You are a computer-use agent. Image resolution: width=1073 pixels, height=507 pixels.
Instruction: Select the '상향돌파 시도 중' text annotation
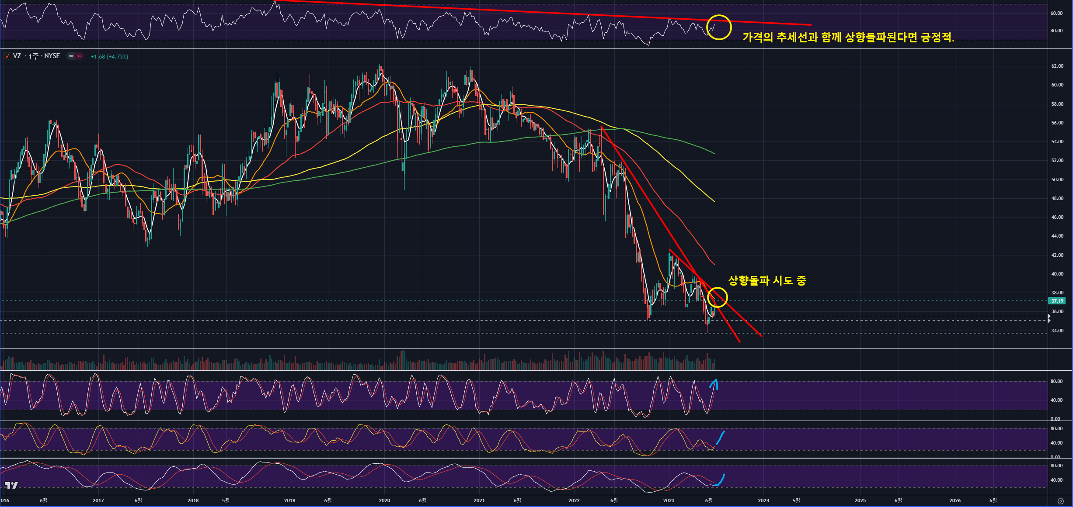pos(766,280)
